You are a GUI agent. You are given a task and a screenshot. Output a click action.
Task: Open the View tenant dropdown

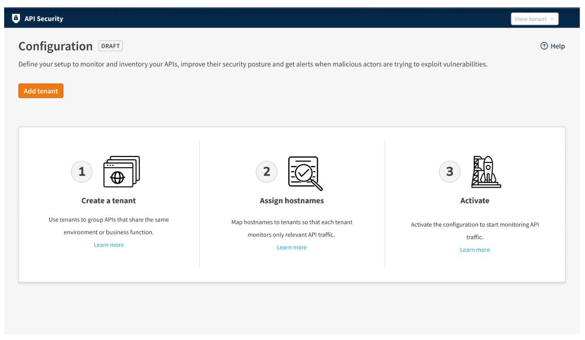tap(534, 19)
